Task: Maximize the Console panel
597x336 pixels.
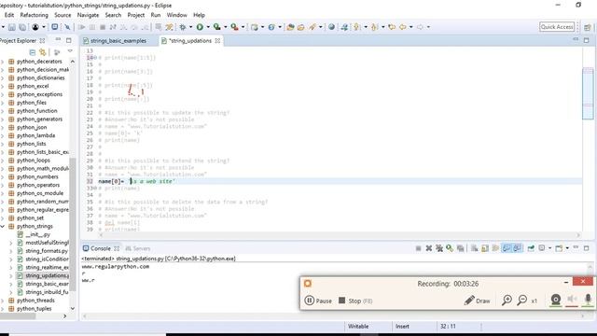Action: pyautogui.click(x=587, y=248)
